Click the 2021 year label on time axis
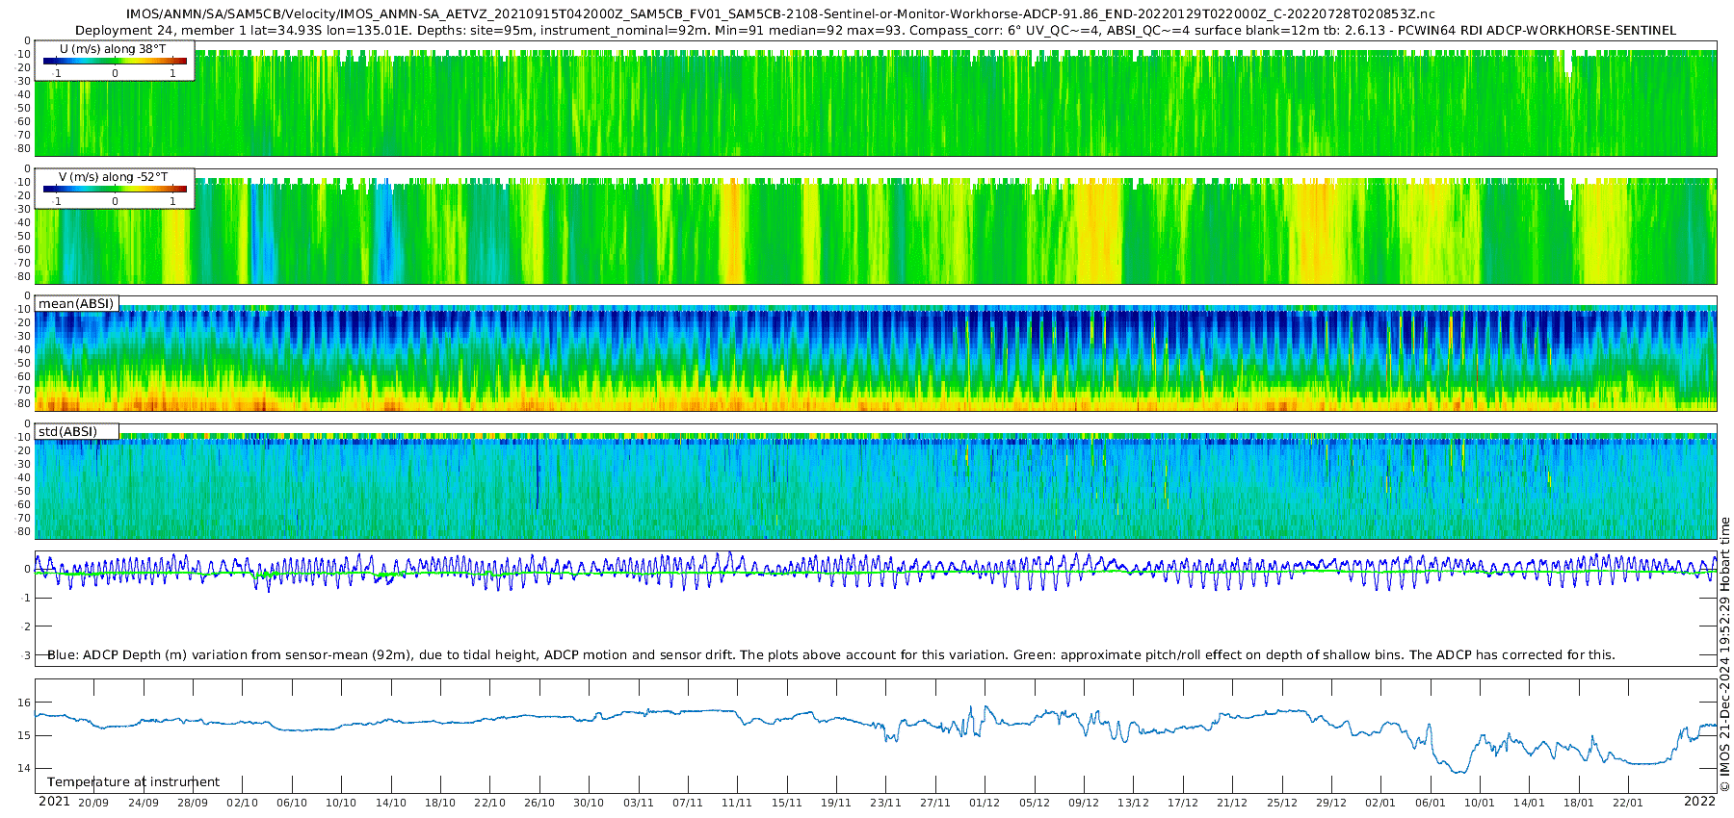The width and height of the screenshot is (1734, 818). (x=54, y=802)
